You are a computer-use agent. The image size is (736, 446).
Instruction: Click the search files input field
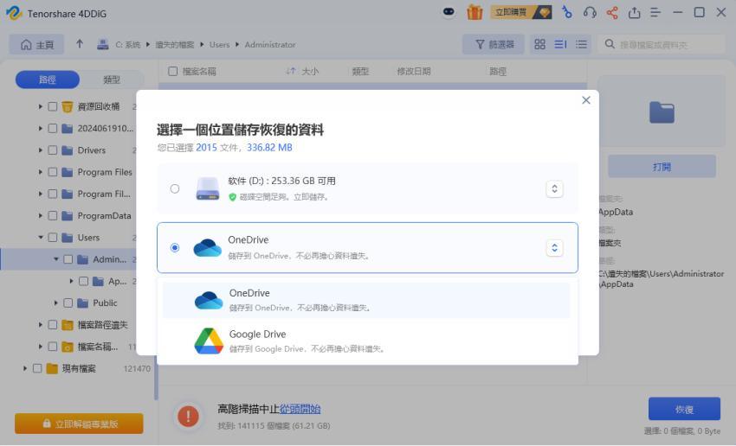[662, 44]
